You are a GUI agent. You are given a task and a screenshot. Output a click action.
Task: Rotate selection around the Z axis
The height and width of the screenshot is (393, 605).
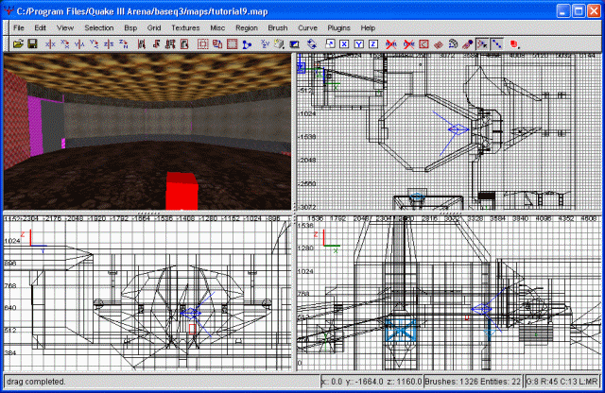point(124,44)
